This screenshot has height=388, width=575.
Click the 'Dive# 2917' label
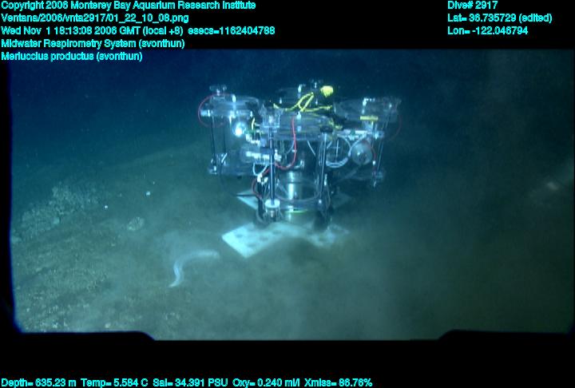472,6
